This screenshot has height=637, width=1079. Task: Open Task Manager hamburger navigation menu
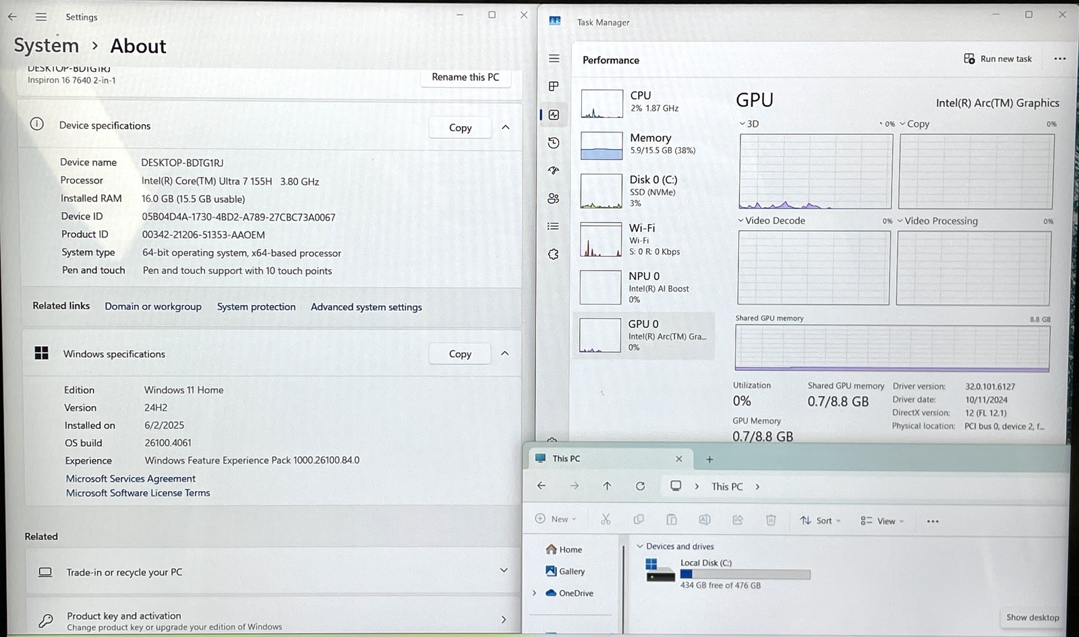(x=554, y=59)
